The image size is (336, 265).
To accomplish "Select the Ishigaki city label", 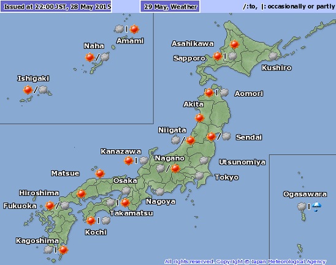I will [33, 78].
